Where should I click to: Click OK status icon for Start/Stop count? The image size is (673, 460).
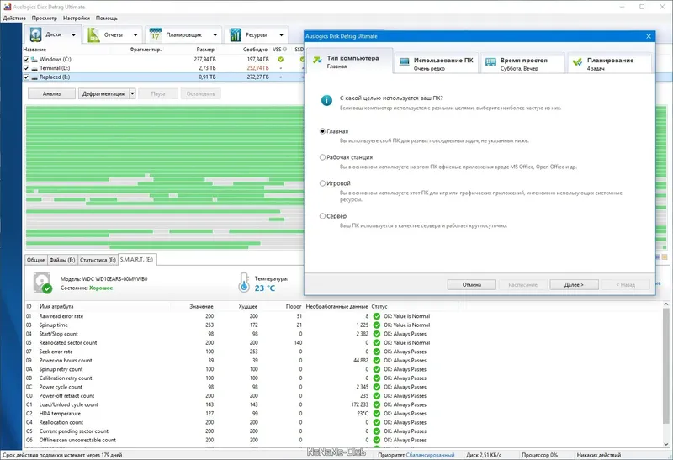[376, 334]
